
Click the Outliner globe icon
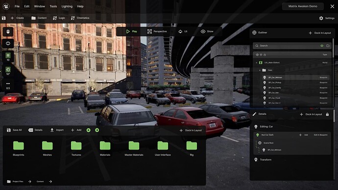point(254,32)
